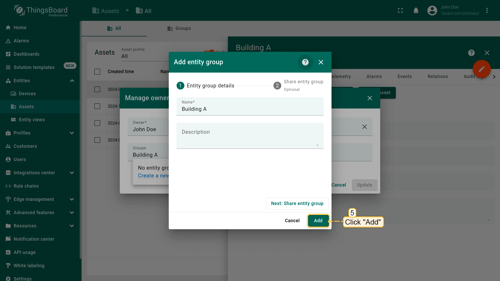The height and width of the screenshot is (281, 500).
Task: Toggle fullscreen mode icon
Action: (x=400, y=11)
